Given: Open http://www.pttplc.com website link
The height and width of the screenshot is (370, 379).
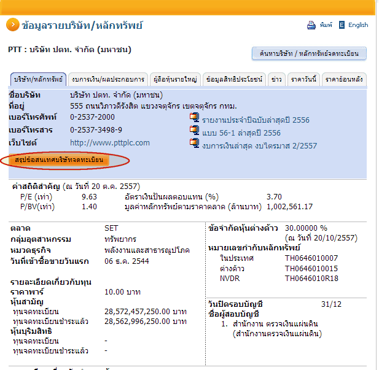Looking at the screenshot, I should tap(110, 143).
